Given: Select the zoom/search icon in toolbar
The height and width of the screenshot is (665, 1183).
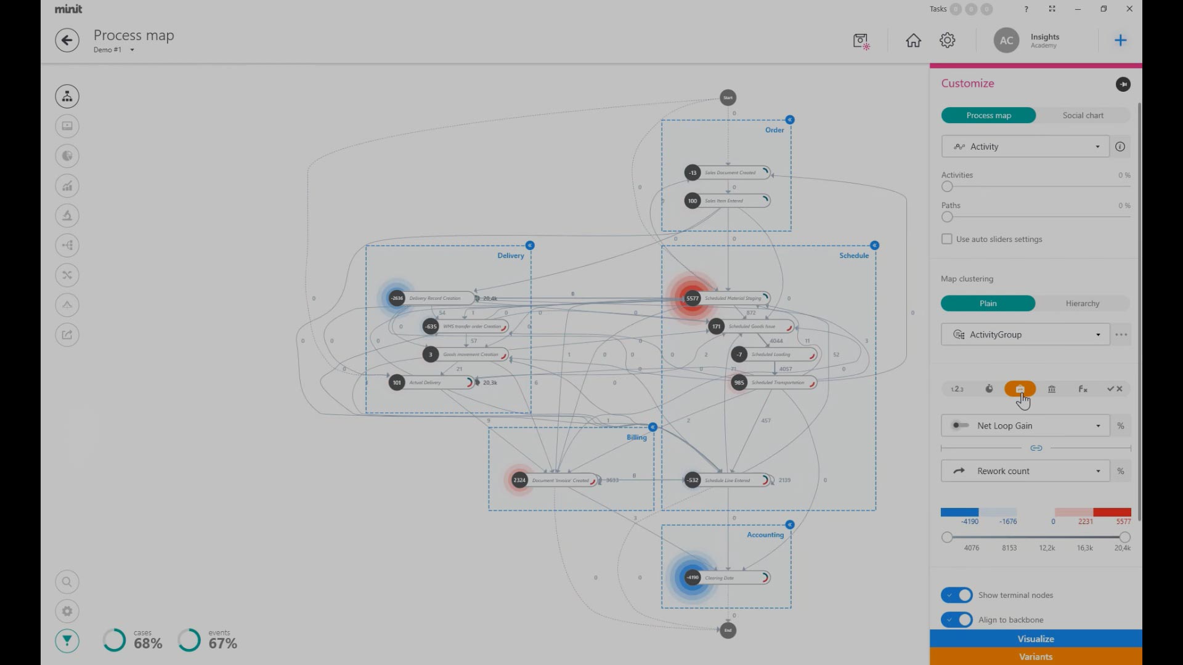Looking at the screenshot, I should click(x=67, y=581).
